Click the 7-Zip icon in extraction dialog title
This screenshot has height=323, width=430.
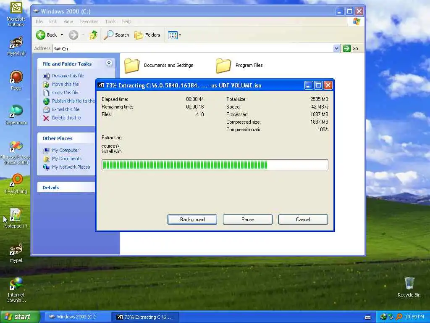tap(101, 85)
